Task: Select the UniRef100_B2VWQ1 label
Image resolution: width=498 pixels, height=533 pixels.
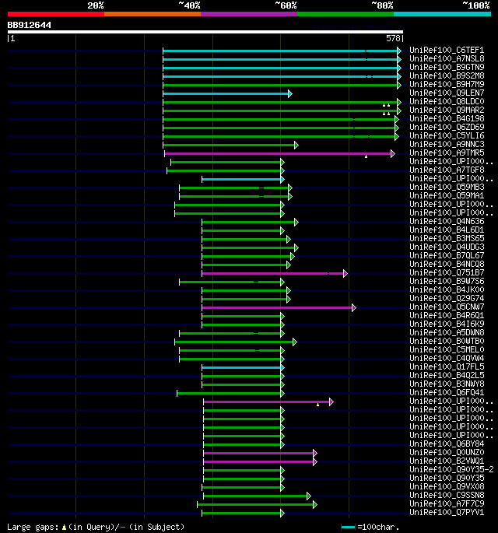Action: [447, 461]
